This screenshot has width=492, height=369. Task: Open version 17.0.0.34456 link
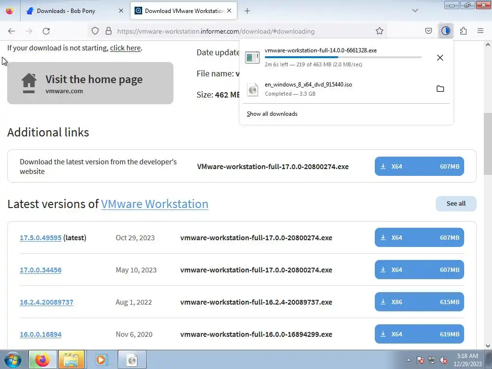click(40, 270)
